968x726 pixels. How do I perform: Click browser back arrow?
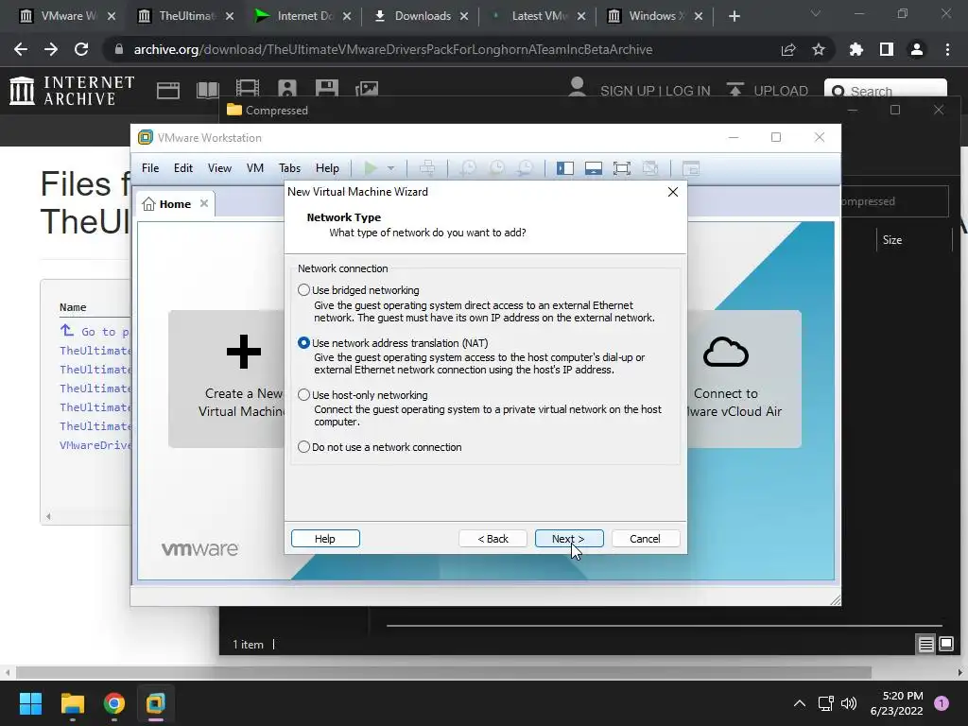21,49
